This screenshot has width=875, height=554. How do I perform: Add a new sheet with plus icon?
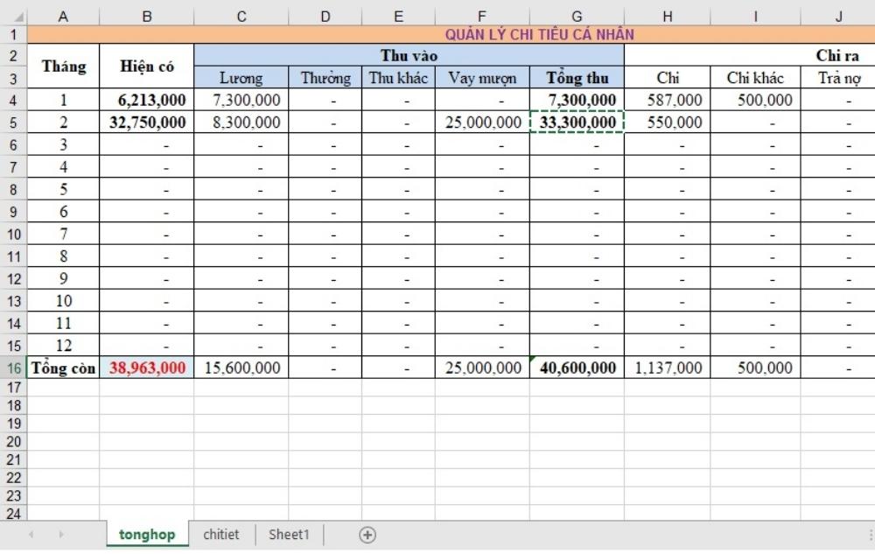click(367, 535)
